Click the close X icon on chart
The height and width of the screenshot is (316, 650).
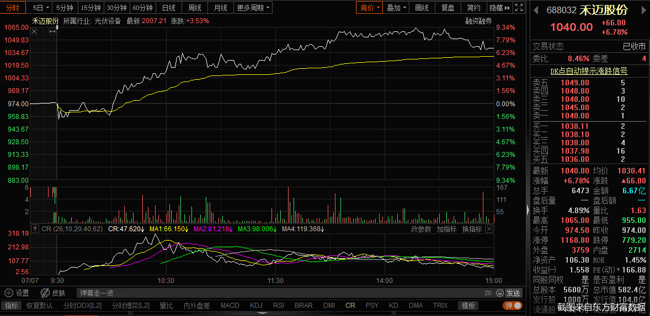coord(34,32)
